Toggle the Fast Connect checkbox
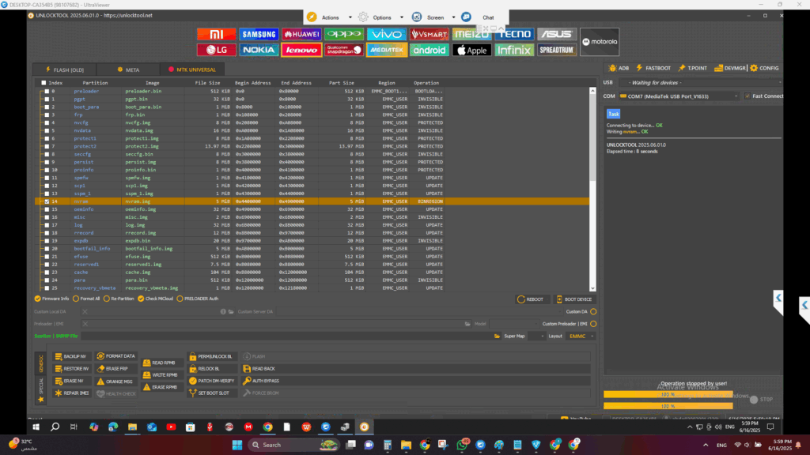Screen dimensions: 810x455 point(747,96)
